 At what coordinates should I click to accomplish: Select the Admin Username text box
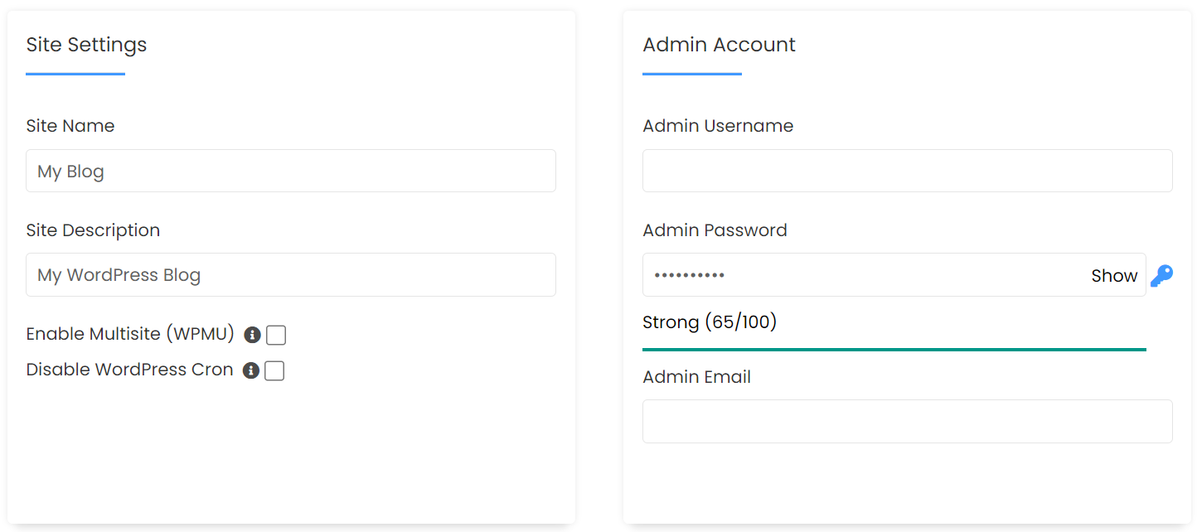907,172
